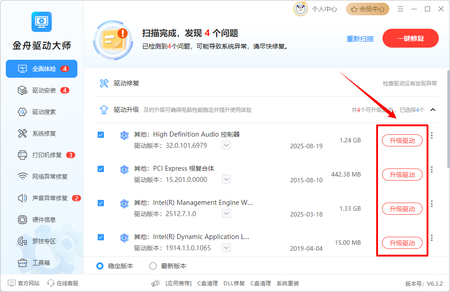The height and width of the screenshot is (292, 450).
Task: Click the 官方网站 monitor icon
Action: click(12, 283)
